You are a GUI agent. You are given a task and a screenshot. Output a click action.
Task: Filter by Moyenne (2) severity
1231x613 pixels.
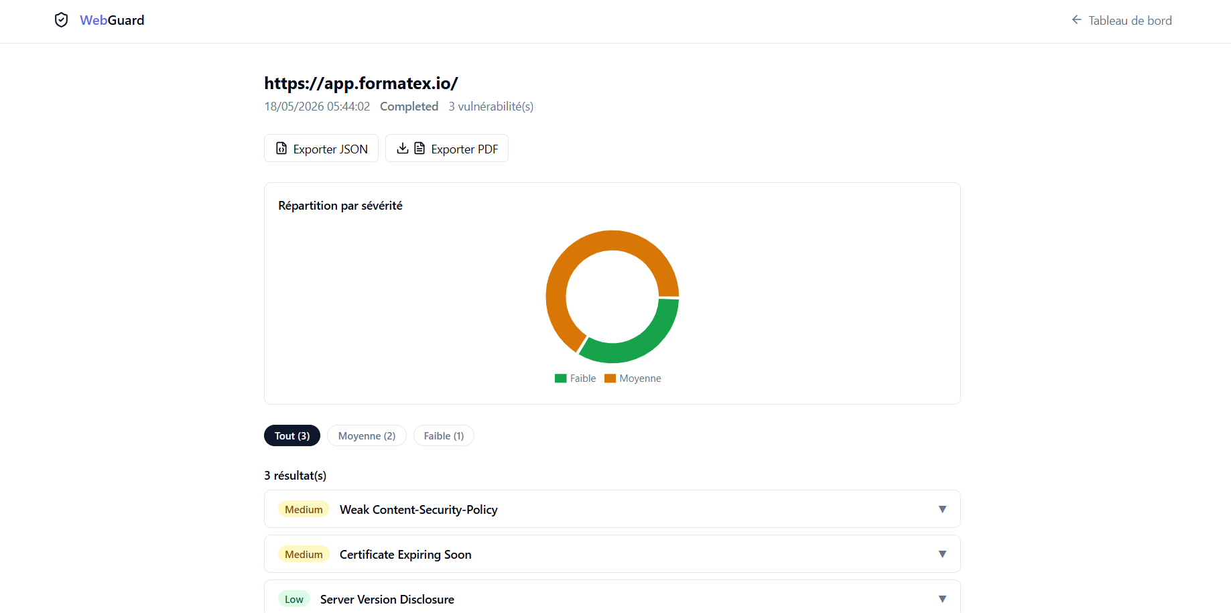click(367, 435)
